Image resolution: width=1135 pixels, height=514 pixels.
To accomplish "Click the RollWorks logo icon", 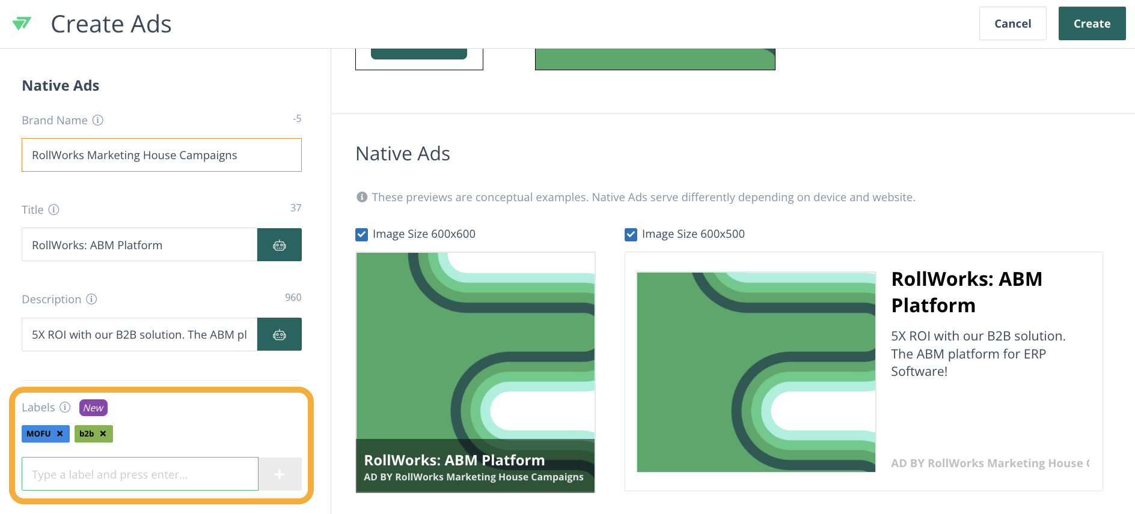I will click(22, 23).
